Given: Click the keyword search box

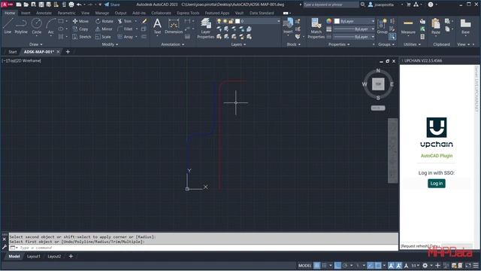Looking at the screenshot, I should (331, 5).
